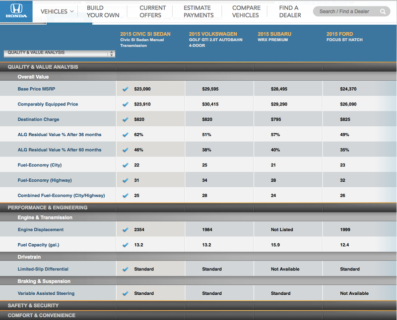397x320 pixels.
Task: Click the checkmark in Combined Fuel-Economy row
Action: pyautogui.click(x=126, y=195)
